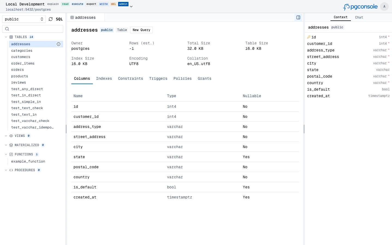The width and height of the screenshot is (392, 245).
Task: Click the code brackets icon beside PROCEDURES
Action: pyautogui.click(x=11, y=170)
